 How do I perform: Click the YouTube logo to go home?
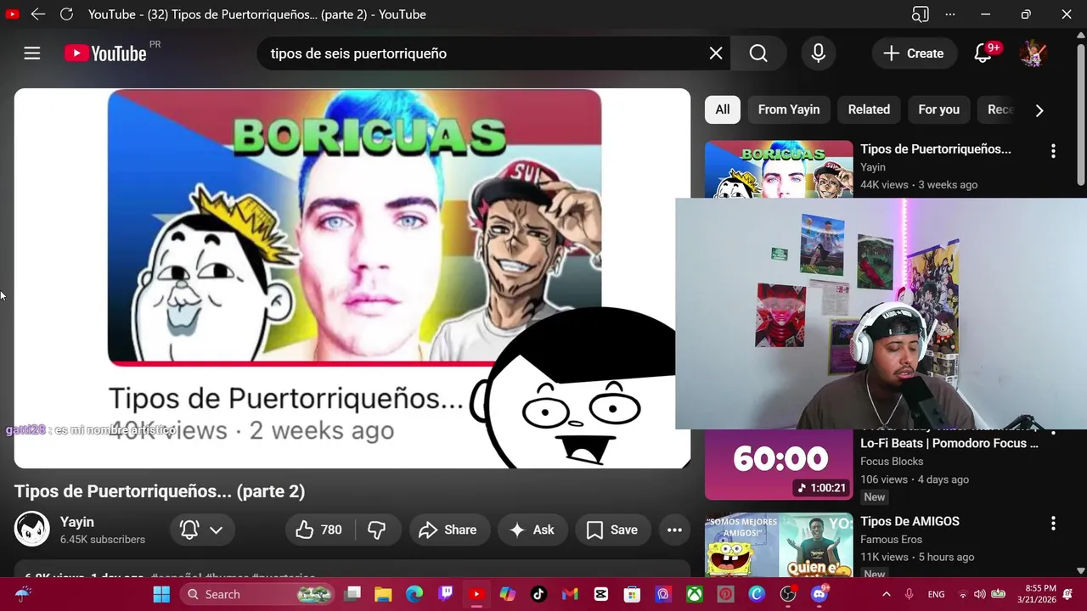point(106,53)
